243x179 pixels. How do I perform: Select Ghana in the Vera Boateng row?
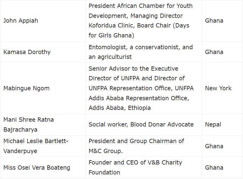(214, 168)
